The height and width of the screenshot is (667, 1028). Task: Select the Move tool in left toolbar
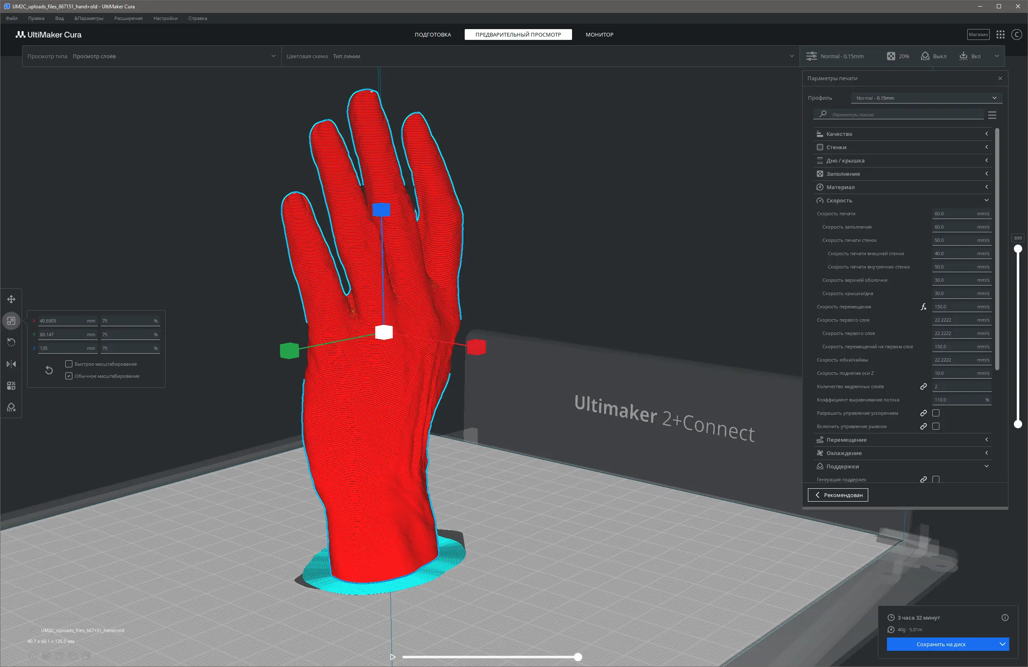point(11,299)
